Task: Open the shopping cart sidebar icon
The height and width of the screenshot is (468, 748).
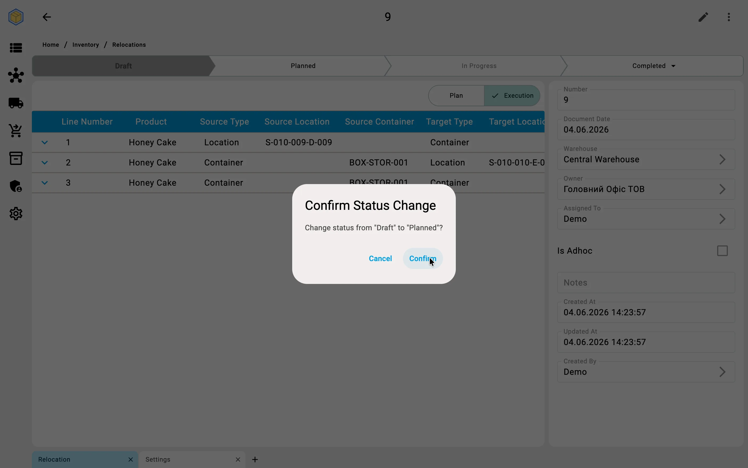Action: [16, 131]
